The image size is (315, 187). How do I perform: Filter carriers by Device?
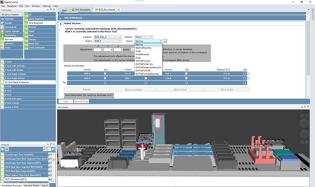[x=40, y=40]
